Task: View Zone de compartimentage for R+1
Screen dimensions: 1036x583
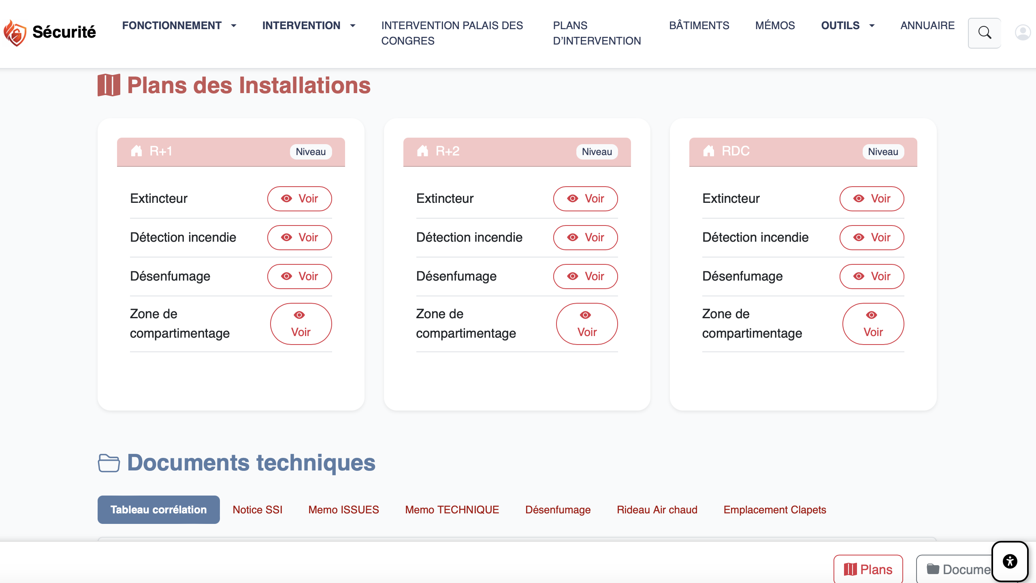Action: [x=301, y=324]
